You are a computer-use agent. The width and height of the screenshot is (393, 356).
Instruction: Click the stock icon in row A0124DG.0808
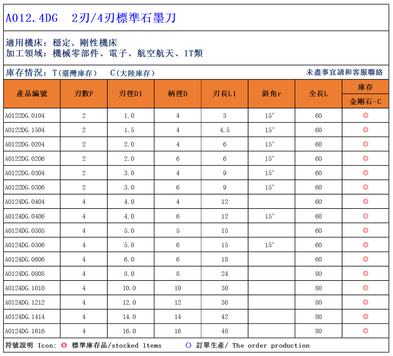coord(365,273)
